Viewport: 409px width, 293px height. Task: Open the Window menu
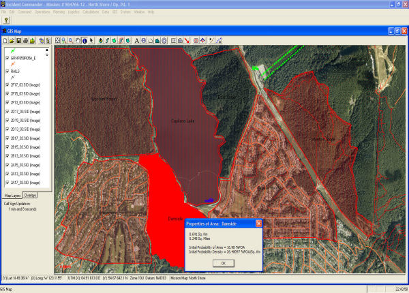point(139,12)
